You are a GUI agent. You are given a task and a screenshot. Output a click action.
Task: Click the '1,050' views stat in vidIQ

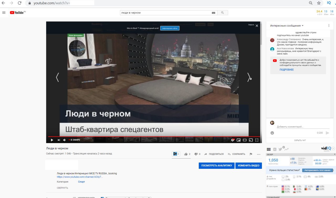pos(273,160)
